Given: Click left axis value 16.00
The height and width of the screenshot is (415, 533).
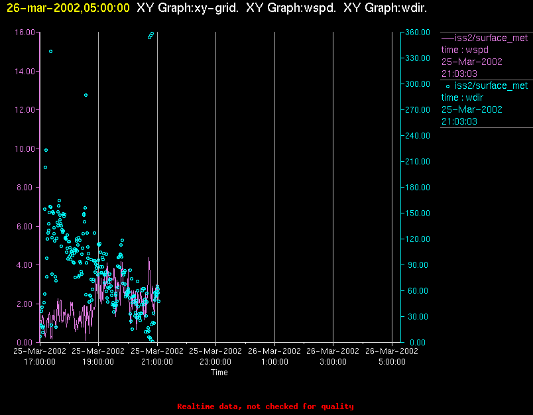Looking at the screenshot, I should (25, 32).
